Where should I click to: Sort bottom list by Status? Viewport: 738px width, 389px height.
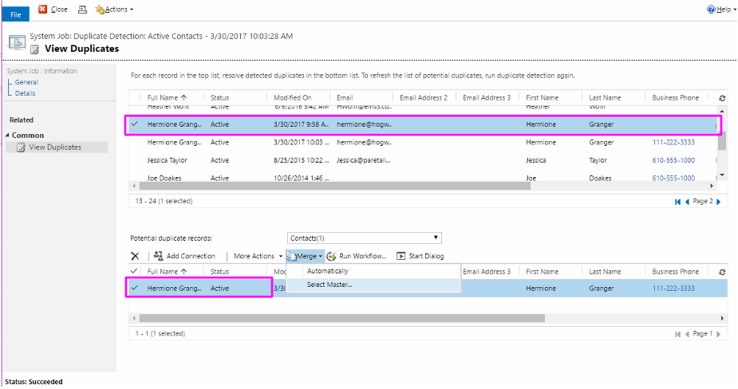(219, 271)
